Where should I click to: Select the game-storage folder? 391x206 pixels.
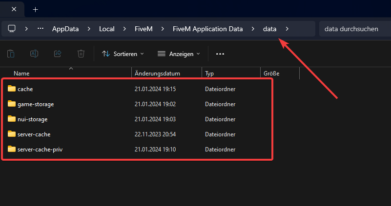tap(36, 104)
